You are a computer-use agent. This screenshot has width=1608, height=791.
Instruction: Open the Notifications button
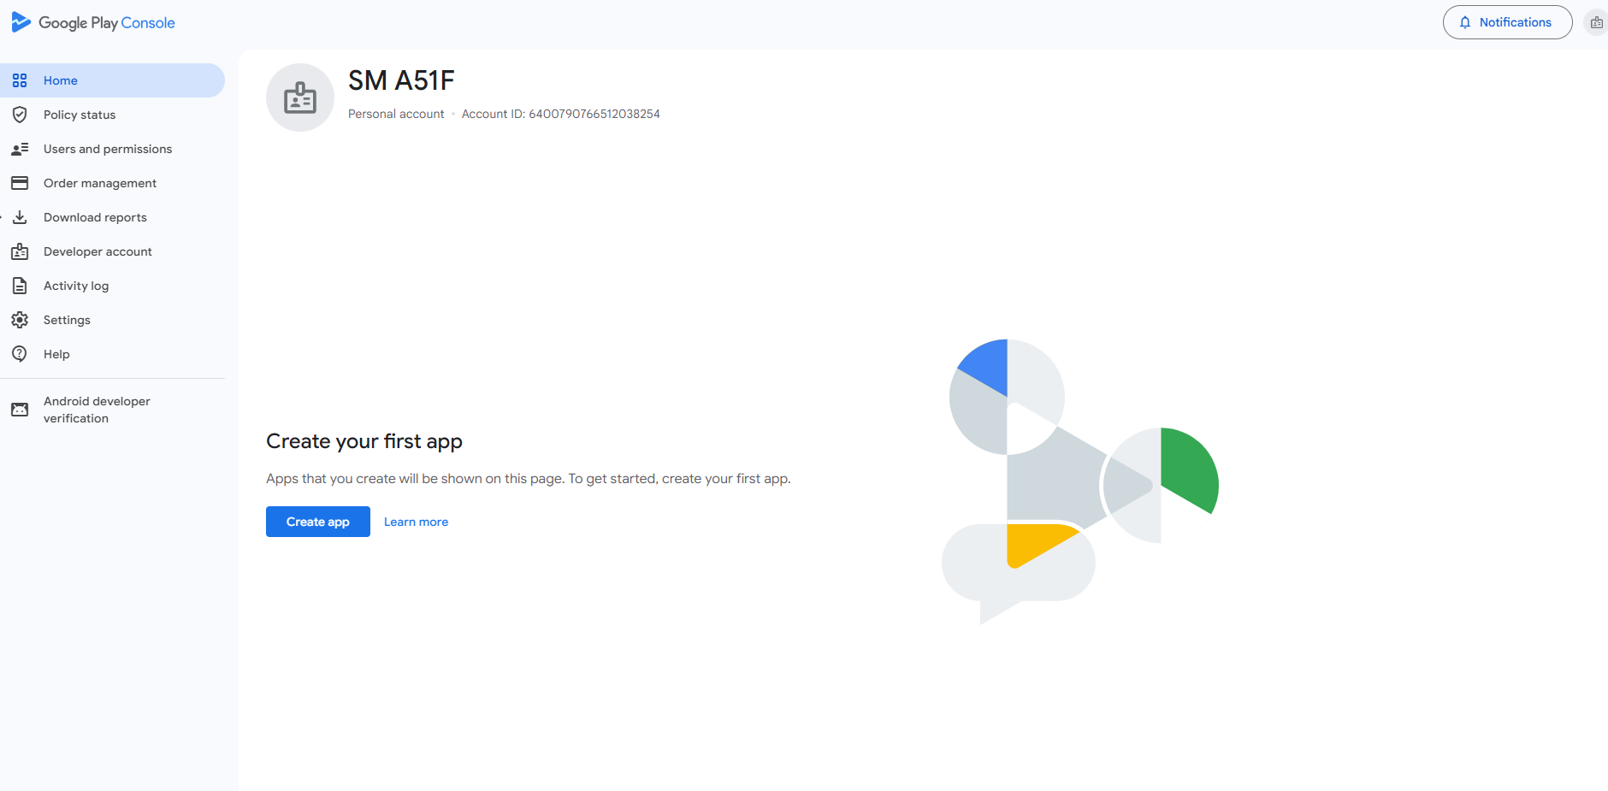[x=1507, y=22]
